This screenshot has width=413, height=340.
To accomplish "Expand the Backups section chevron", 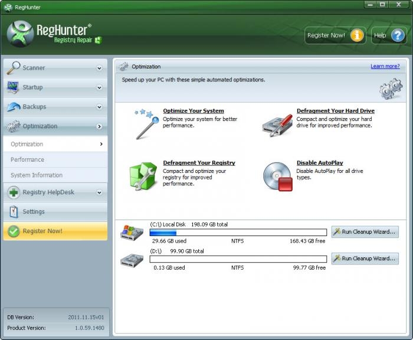I will pos(99,107).
